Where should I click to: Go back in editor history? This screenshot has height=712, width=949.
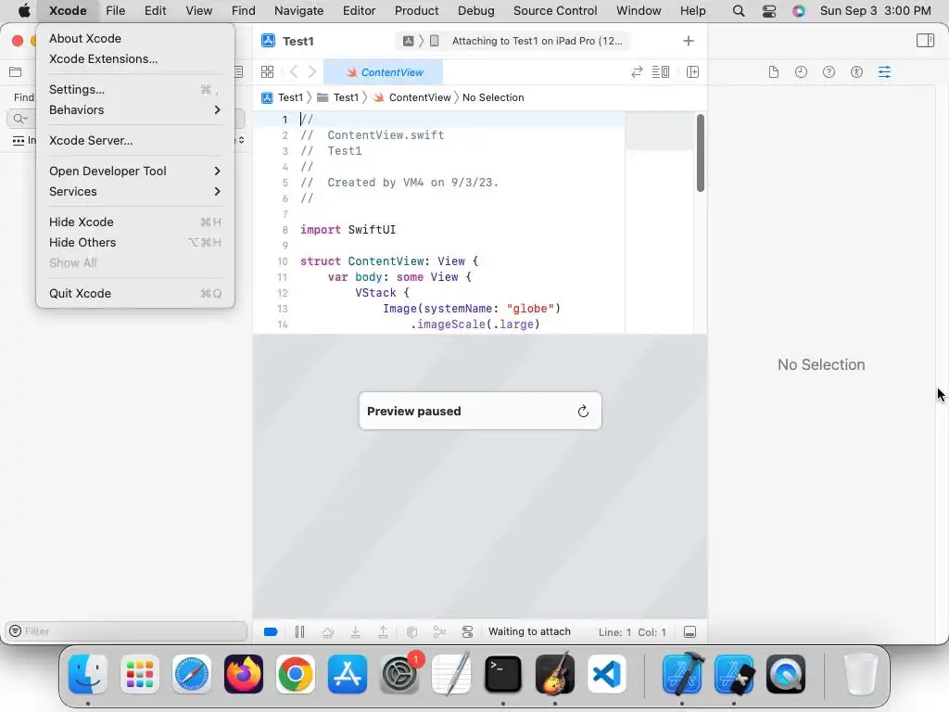click(x=294, y=72)
